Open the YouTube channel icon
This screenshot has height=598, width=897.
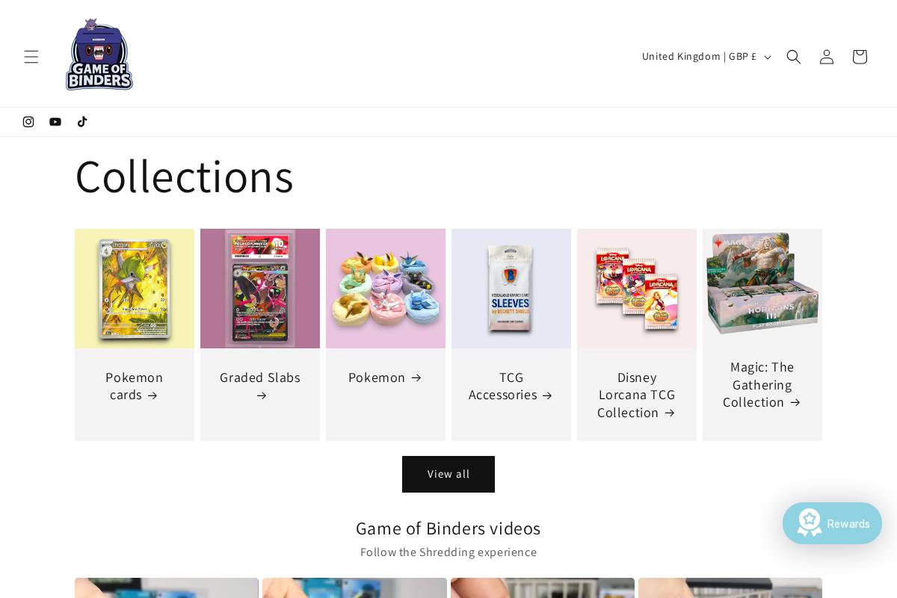(55, 122)
